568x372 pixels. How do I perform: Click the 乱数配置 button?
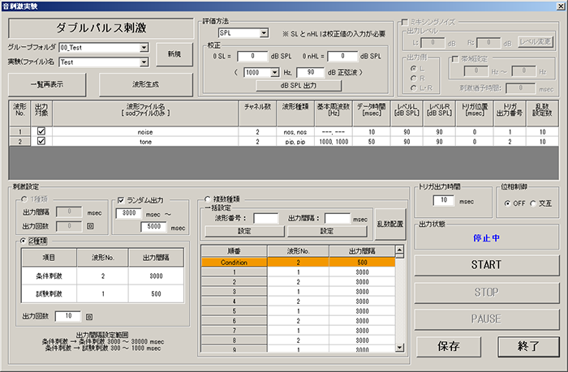pyautogui.click(x=390, y=224)
